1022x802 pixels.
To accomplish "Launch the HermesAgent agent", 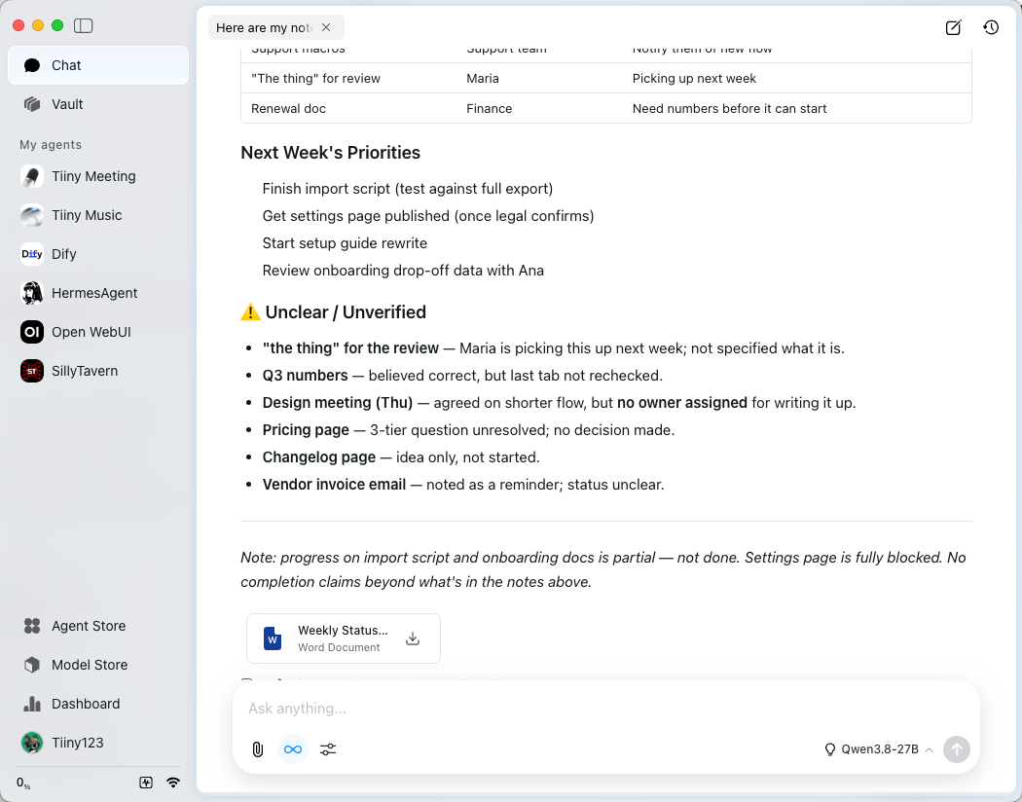I will [98, 293].
